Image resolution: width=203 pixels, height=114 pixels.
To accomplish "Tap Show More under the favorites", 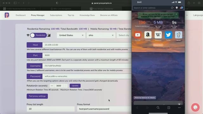I will (x=158, y=45).
